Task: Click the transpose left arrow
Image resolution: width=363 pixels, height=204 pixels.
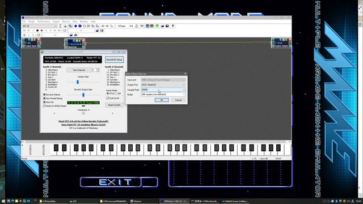Action: (54, 113)
